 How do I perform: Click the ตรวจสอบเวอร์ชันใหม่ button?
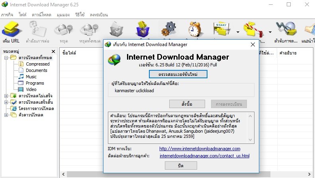click(x=178, y=74)
